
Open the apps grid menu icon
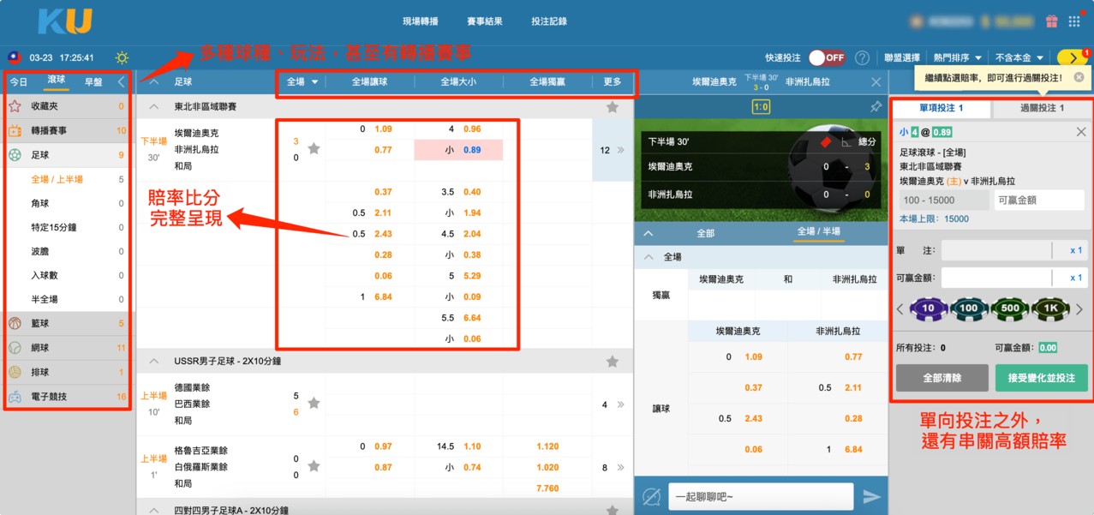pos(1074,21)
